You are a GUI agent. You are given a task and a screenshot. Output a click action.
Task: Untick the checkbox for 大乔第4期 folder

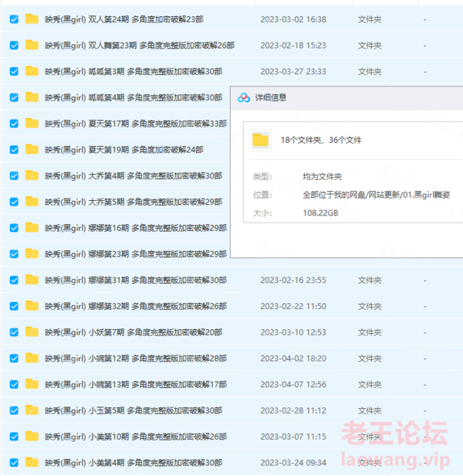pyautogui.click(x=14, y=175)
